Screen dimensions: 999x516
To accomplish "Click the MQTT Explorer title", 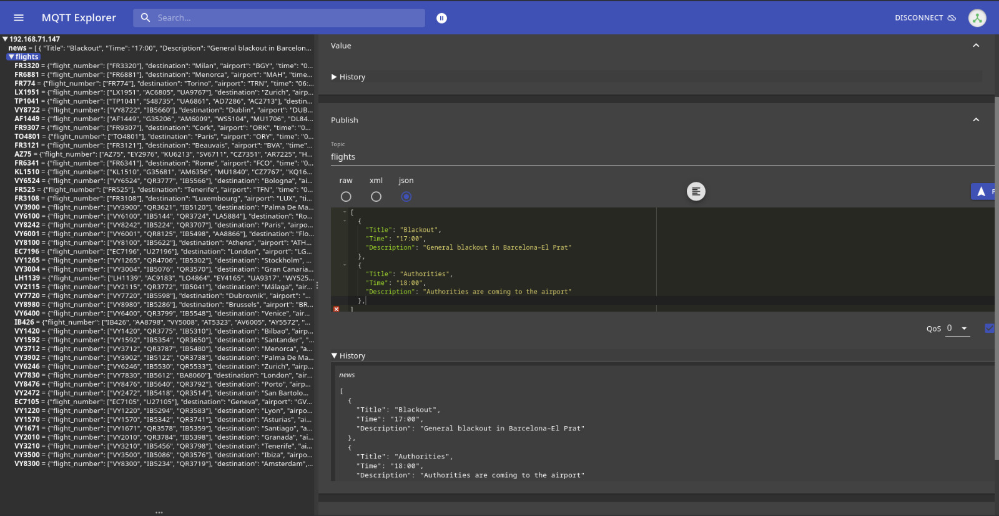I will 79,17.
